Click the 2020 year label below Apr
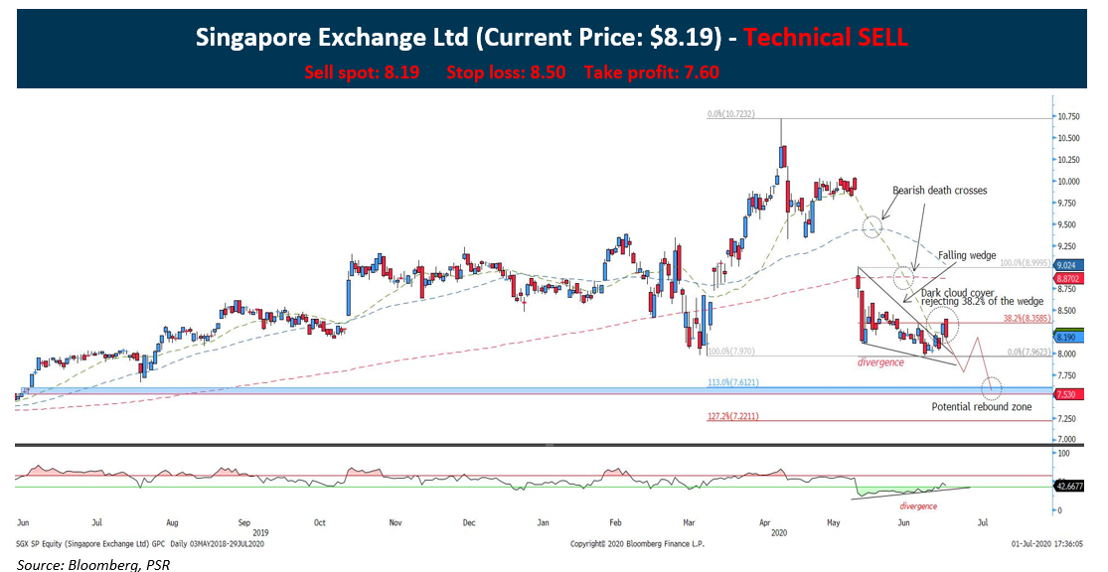The image size is (1108, 572). pyautogui.click(x=779, y=532)
